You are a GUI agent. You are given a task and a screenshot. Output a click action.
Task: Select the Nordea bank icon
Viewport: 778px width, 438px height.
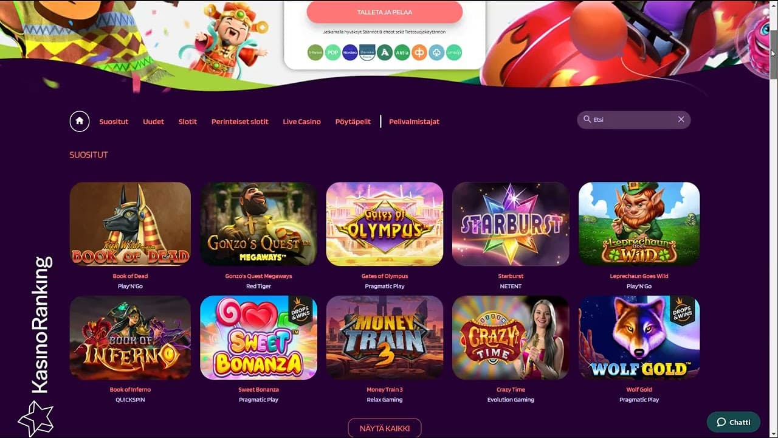350,52
